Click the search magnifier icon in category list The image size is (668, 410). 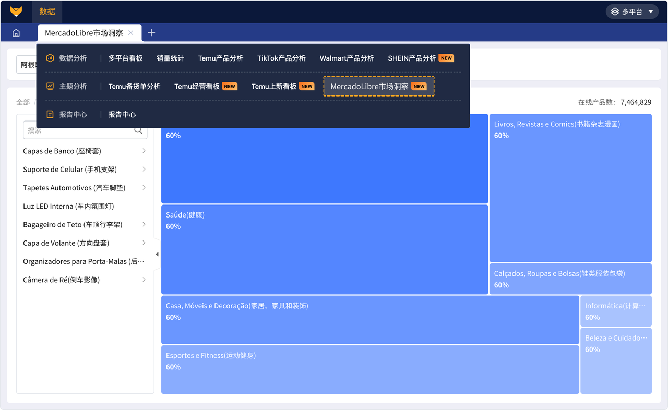click(138, 130)
